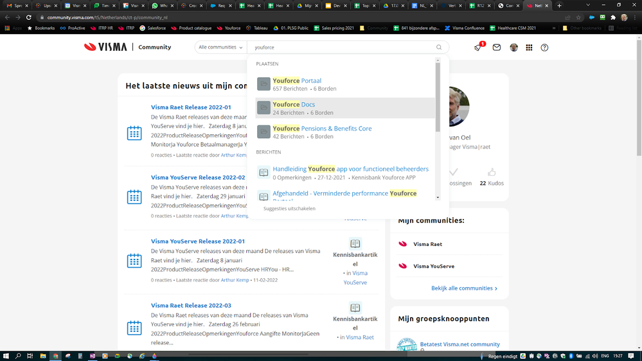Click the Visma logo
This screenshot has height=361, width=642.
pos(105,47)
